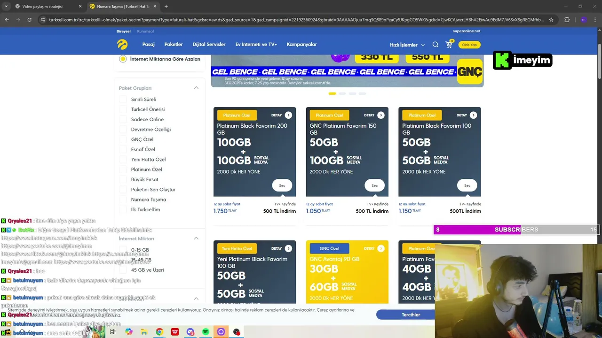Check the Sınırlı Süreli filter
The width and height of the screenshot is (602, 338).
[123, 100]
